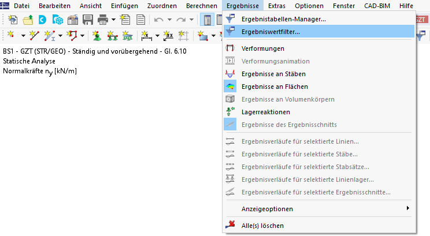Open the Fenster menu
Screen dimensions: 430x236
tap(344, 6)
